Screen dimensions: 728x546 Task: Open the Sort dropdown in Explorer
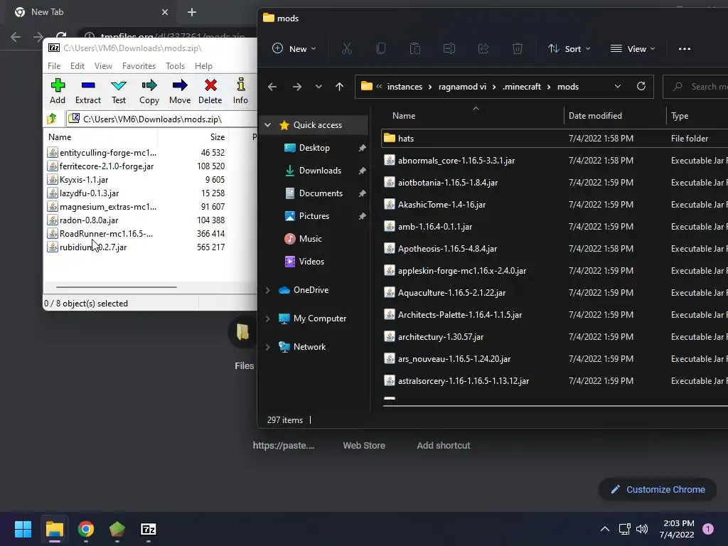[x=569, y=49]
